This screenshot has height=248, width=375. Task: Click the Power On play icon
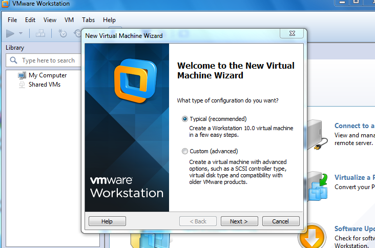[10, 33]
